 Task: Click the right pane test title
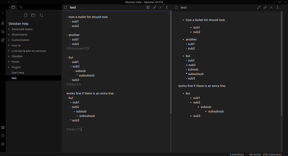point(184,8)
